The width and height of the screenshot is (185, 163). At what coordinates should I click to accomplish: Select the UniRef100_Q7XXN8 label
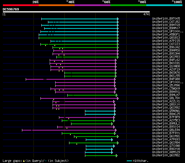(166, 146)
